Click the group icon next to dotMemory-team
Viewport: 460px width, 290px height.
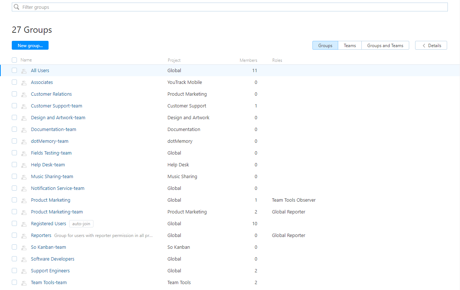pos(24,142)
